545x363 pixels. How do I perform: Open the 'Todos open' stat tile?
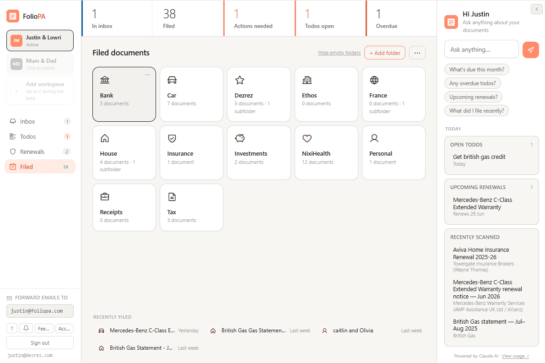coord(330,18)
